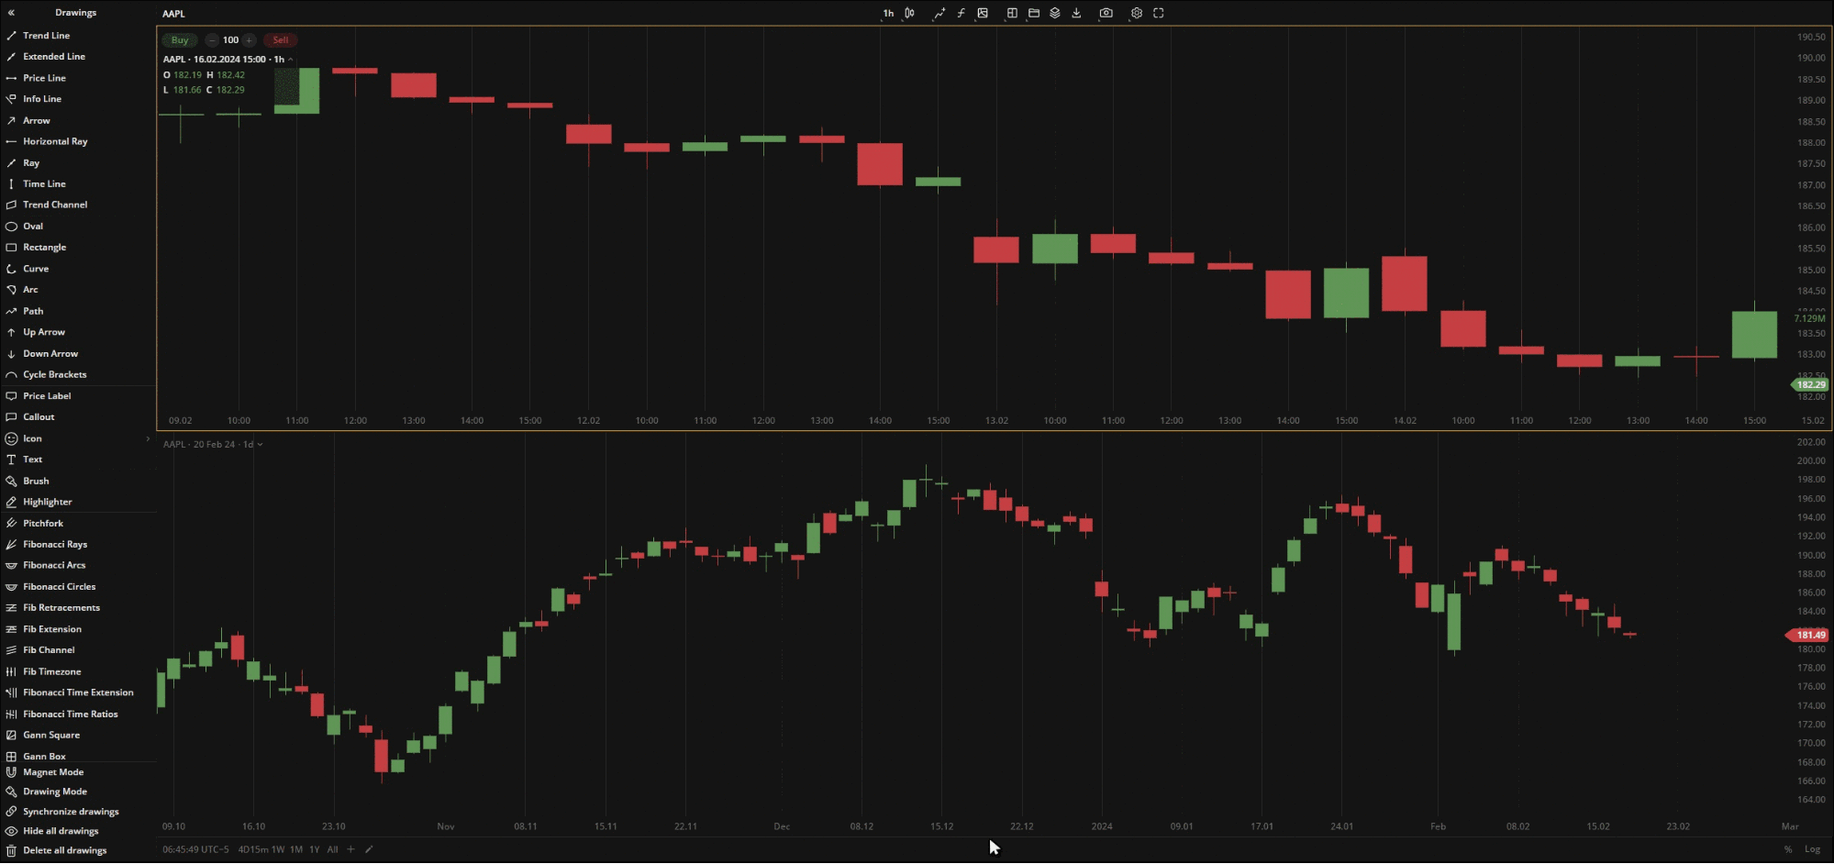This screenshot has height=864, width=1834.
Task: Select the Fibonacci Rays tool
Action: (x=55, y=545)
